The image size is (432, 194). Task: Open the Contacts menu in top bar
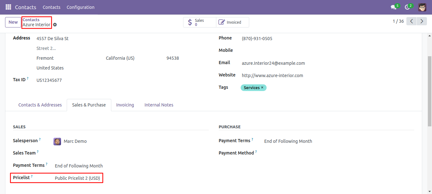[52, 7]
